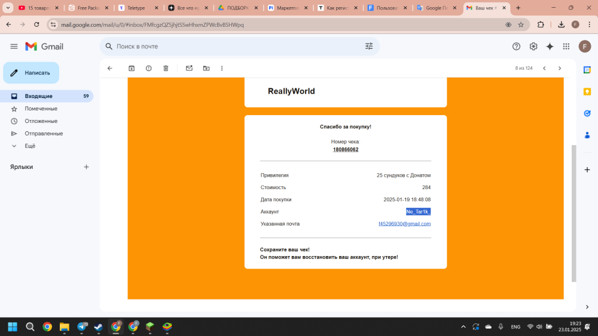Mark email as unread

click(x=189, y=68)
